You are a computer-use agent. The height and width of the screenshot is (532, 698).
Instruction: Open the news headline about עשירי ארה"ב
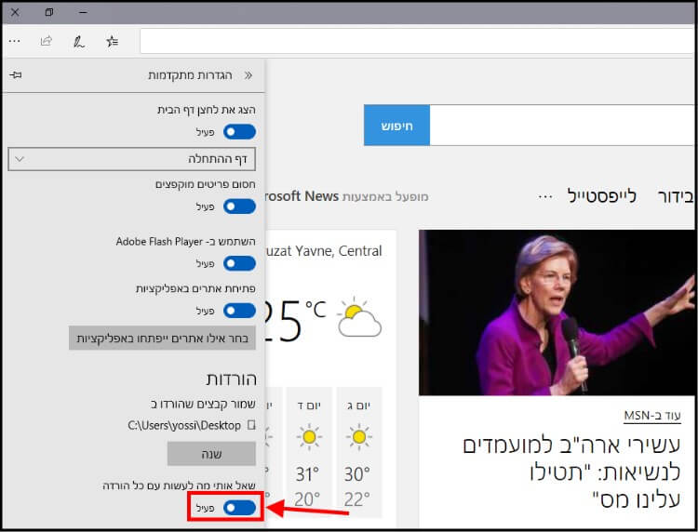click(571, 472)
